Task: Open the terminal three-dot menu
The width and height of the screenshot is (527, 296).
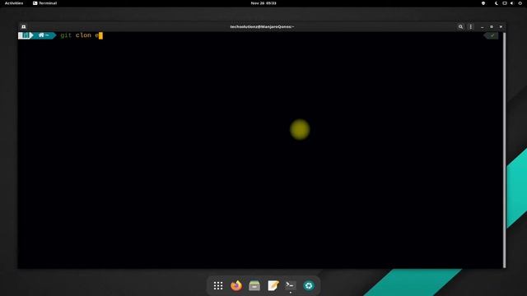Action: point(470,26)
